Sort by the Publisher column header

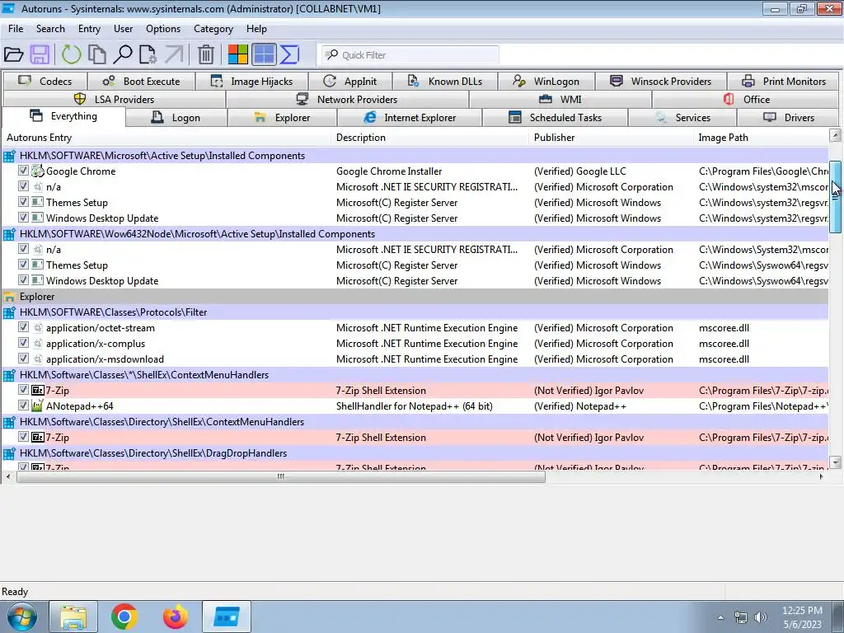pyautogui.click(x=612, y=138)
